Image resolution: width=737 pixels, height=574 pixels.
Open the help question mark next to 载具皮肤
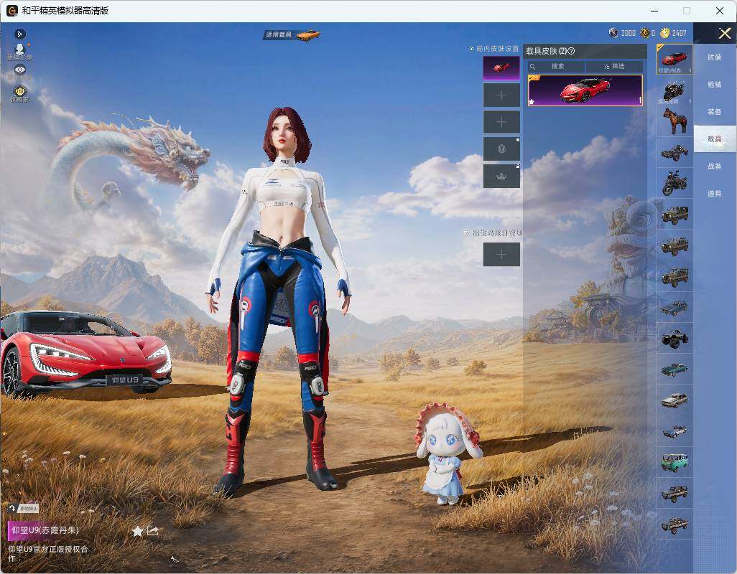[572, 51]
